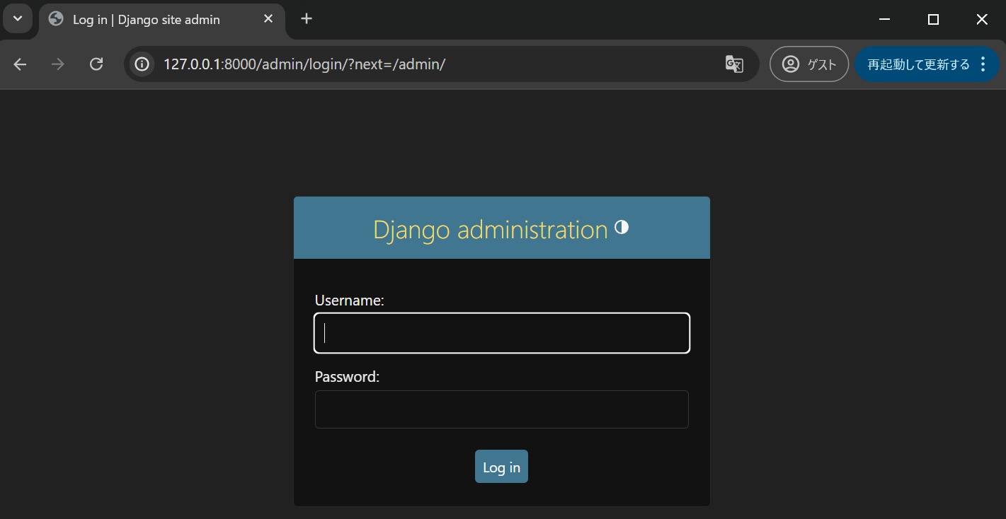1006x519 pixels.
Task: Click the Log in button
Action: tap(501, 467)
